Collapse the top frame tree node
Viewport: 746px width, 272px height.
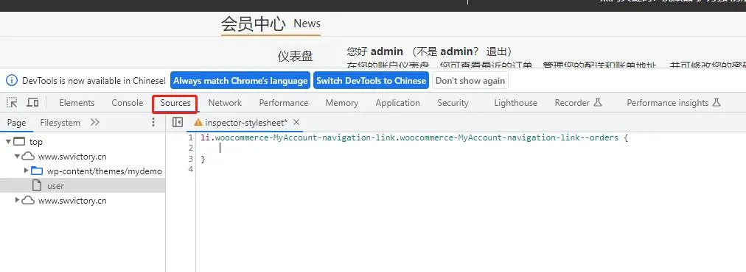tap(9, 141)
